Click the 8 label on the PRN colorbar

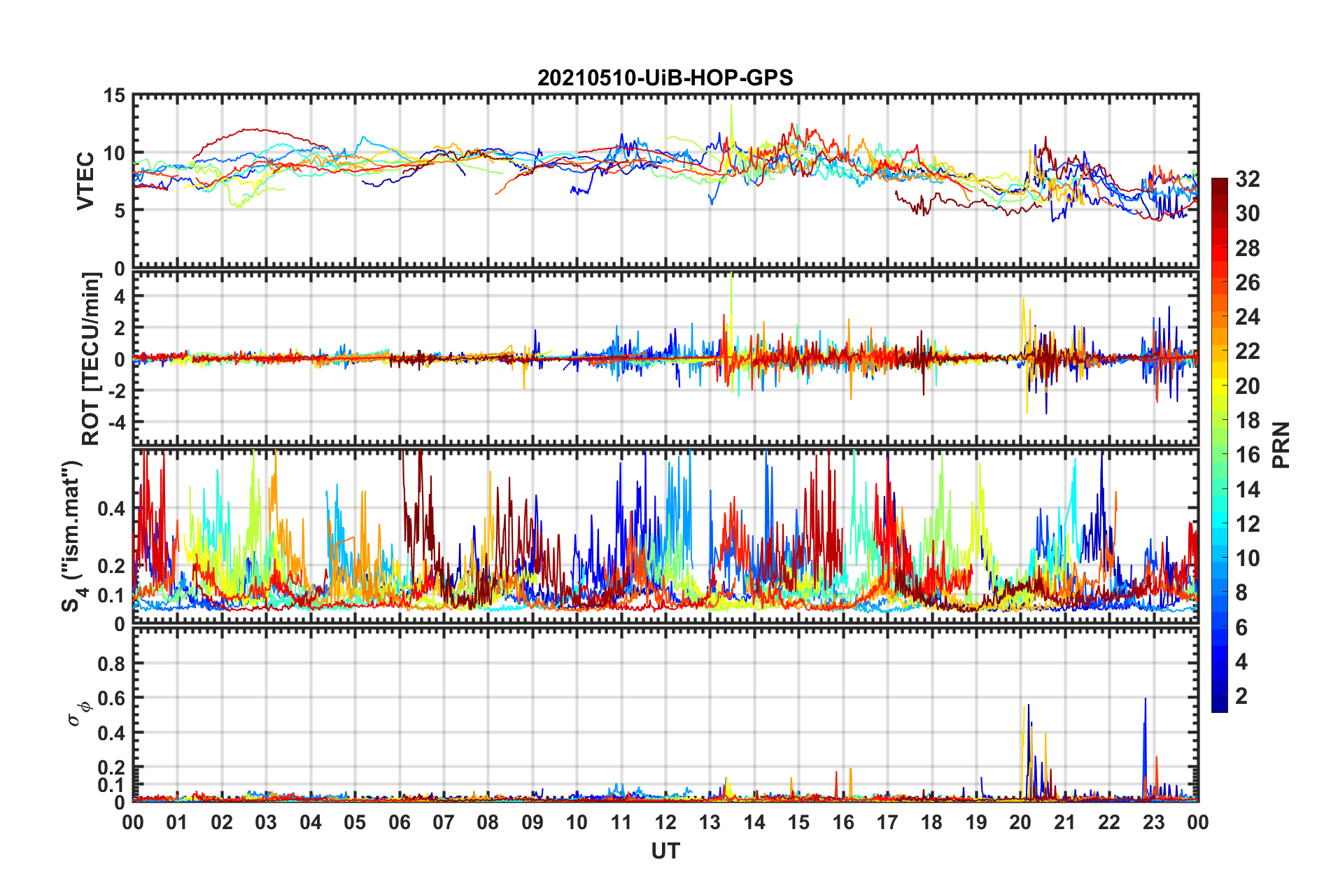[1241, 593]
